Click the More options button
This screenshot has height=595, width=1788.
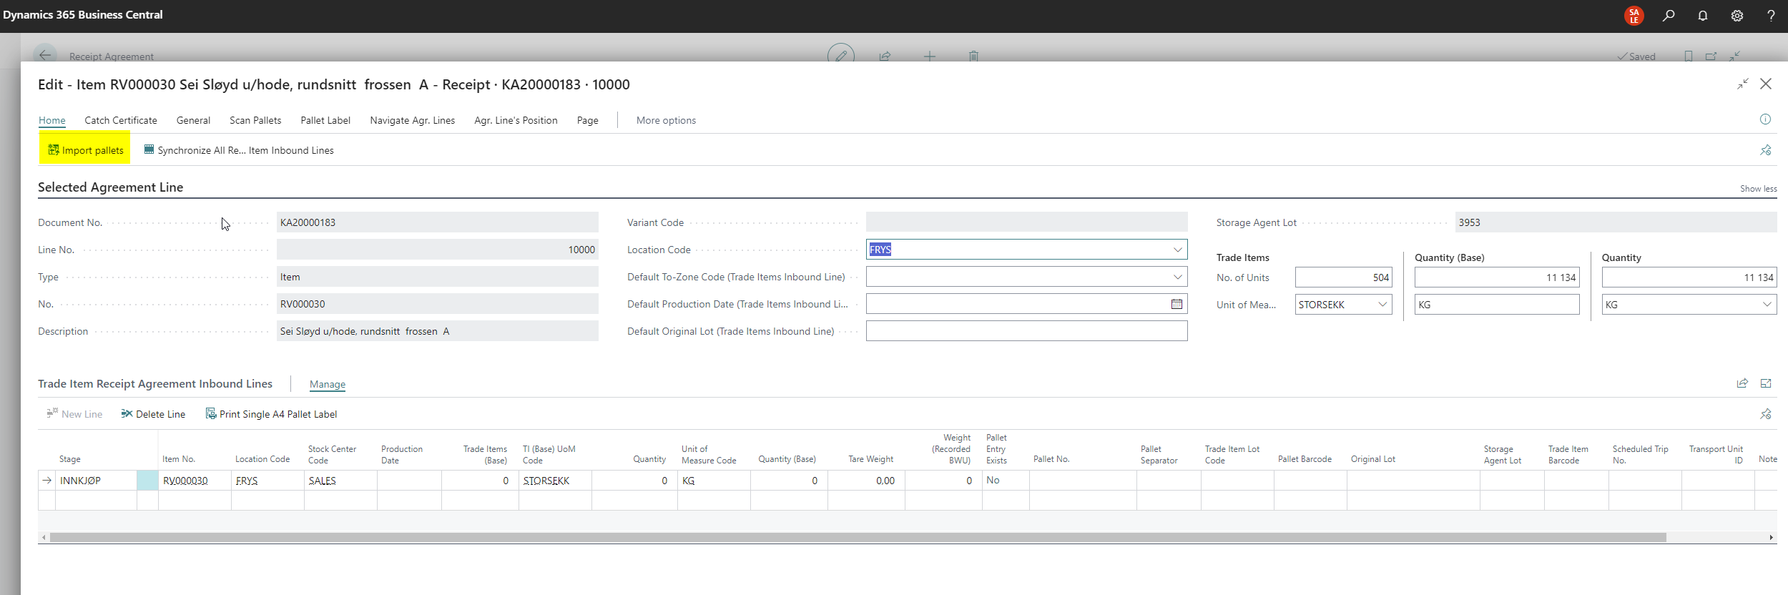tap(666, 120)
